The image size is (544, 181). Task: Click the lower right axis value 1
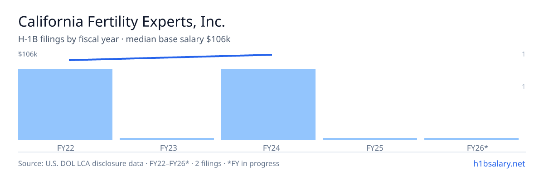tap(524, 86)
